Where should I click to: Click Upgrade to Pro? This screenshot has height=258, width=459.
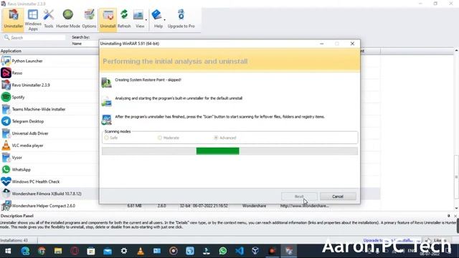(181, 19)
